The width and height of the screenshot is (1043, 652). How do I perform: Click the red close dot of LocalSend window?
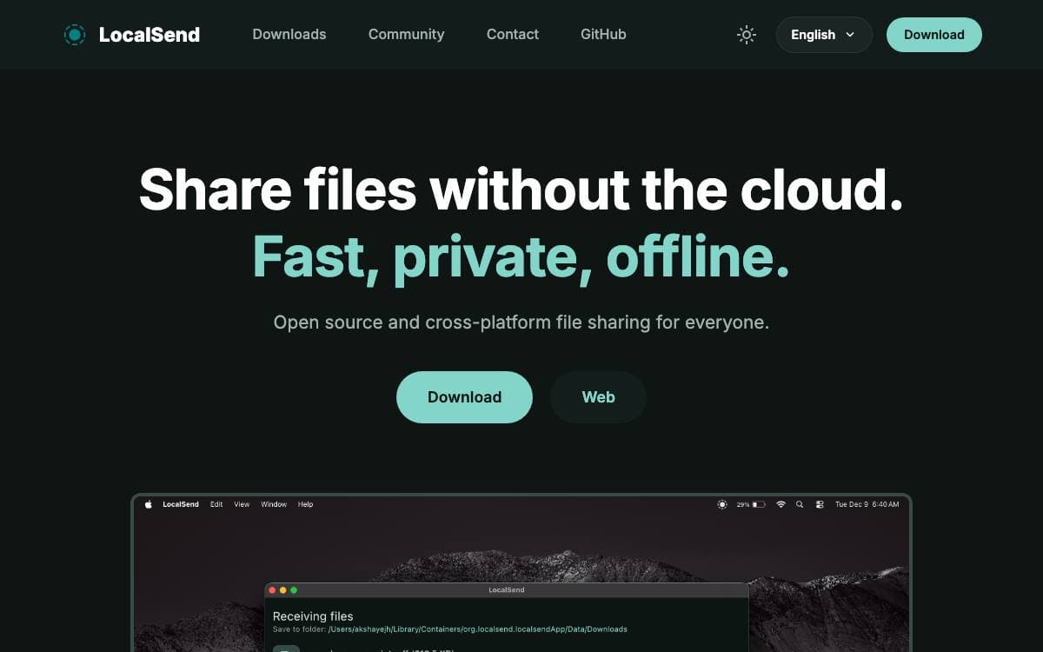coord(272,590)
